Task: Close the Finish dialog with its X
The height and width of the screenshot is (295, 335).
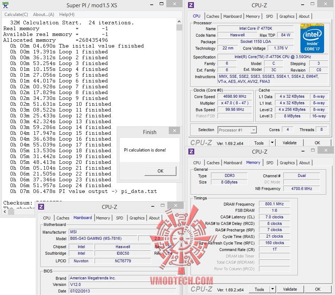Action: point(175,131)
